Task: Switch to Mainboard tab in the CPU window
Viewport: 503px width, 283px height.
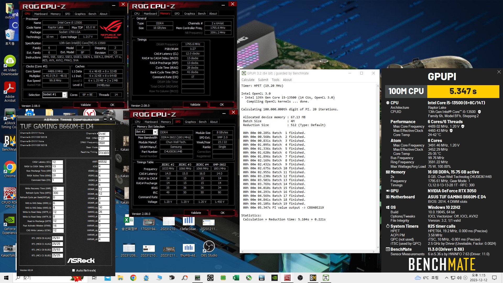Action: click(41, 14)
